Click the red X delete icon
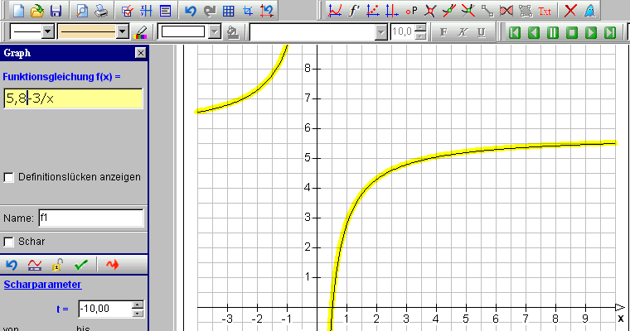This screenshot has width=630, height=331. pos(569,11)
